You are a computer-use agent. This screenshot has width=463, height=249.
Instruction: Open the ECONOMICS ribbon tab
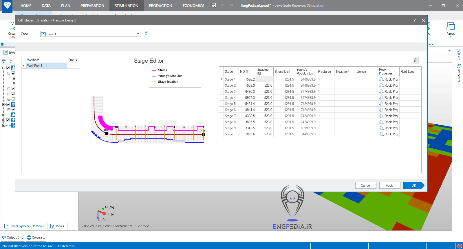click(193, 6)
